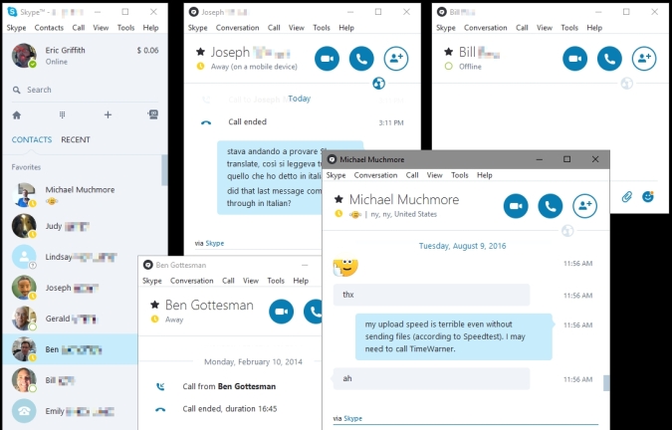Open Conversation menu in Joseph window
This screenshot has width=672, height=430.
(x=237, y=28)
